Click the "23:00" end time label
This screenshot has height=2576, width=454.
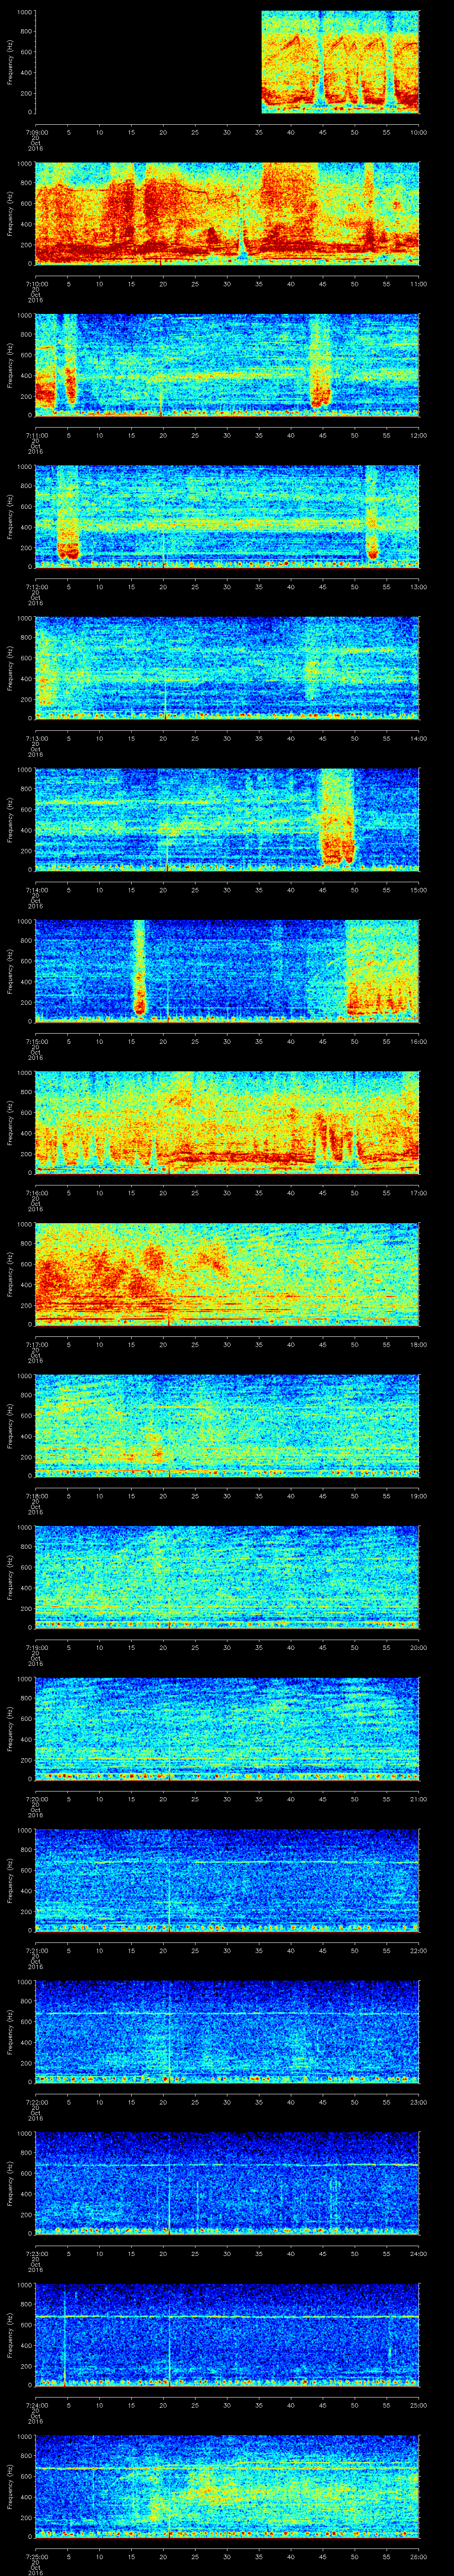click(419, 2102)
